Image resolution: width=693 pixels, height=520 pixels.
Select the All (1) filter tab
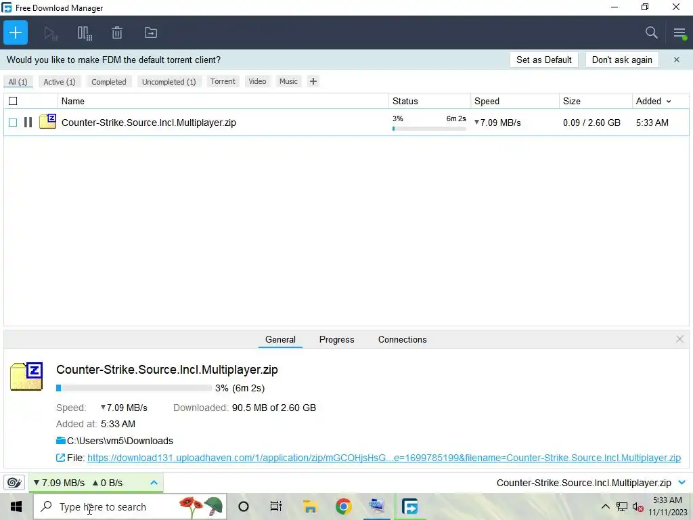(x=18, y=82)
